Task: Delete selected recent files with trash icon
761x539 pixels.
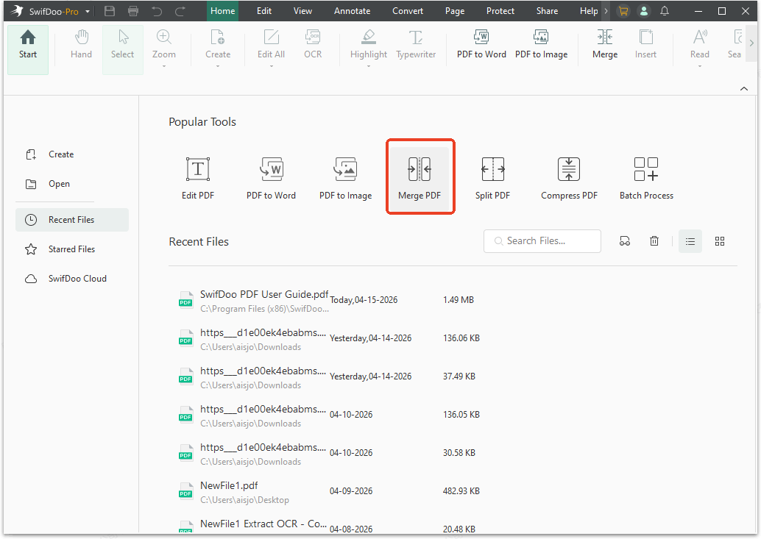Action: coord(654,240)
